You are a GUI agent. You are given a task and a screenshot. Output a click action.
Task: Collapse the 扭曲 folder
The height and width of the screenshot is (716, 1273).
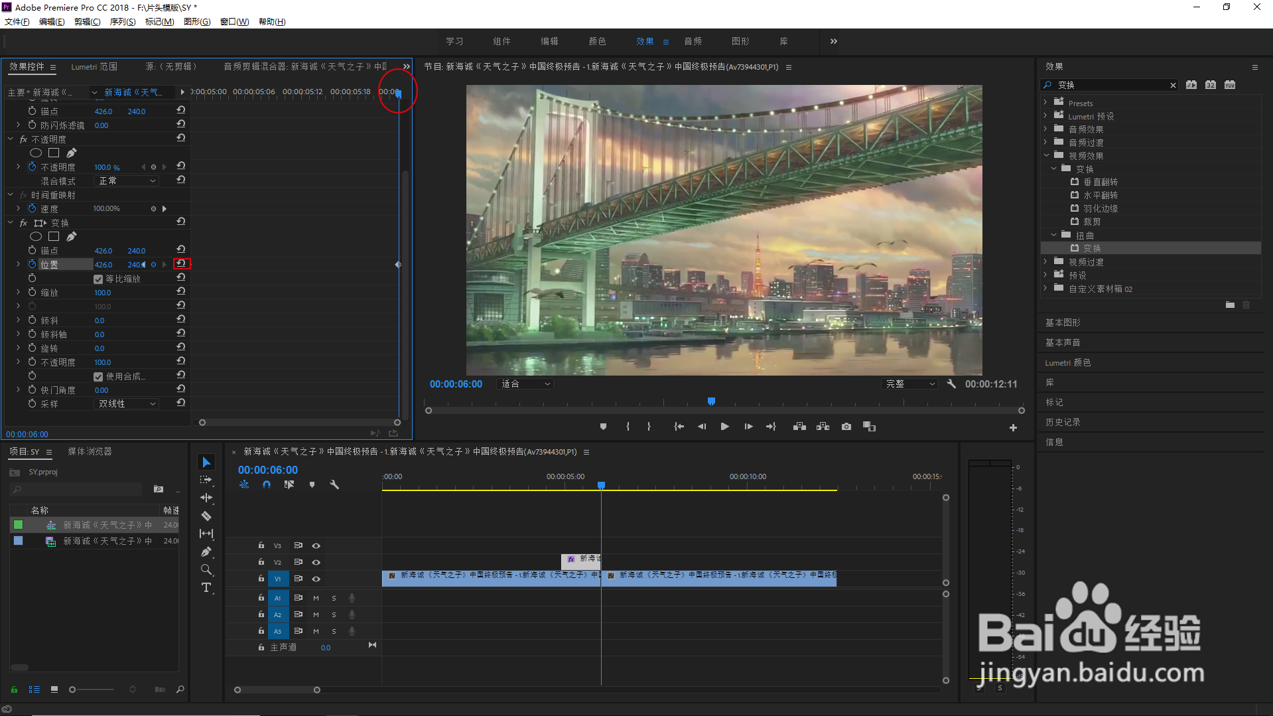pos(1053,235)
